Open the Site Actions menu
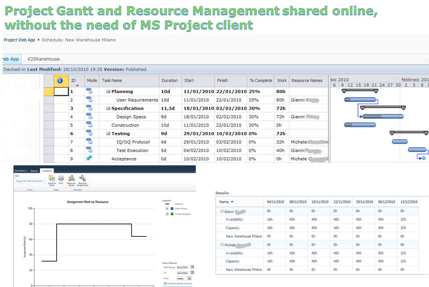Image resolution: width=429 pixels, height=287 pixels. 21,171
